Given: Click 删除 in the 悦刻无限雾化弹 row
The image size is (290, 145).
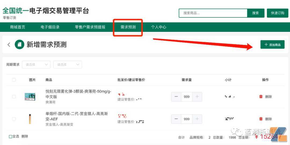Looking at the screenshot, I should 269,97.
